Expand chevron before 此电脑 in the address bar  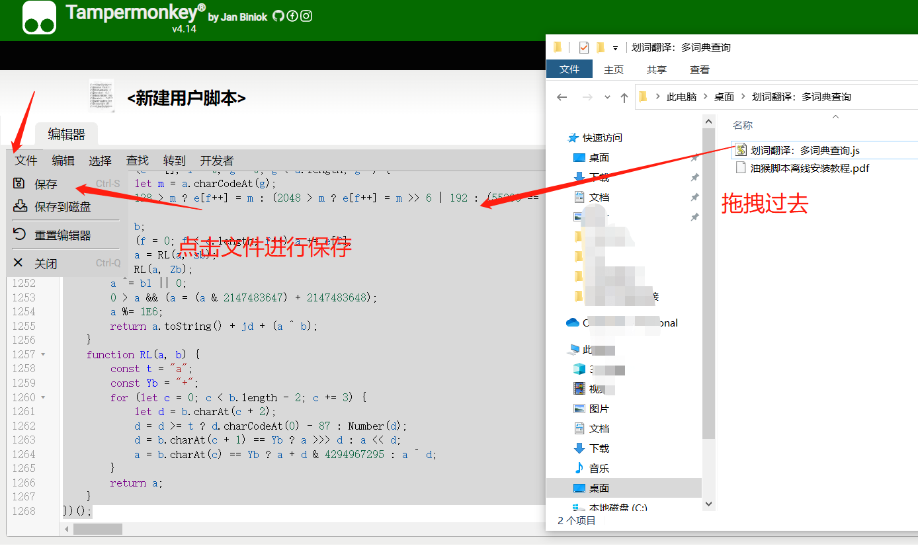point(657,97)
